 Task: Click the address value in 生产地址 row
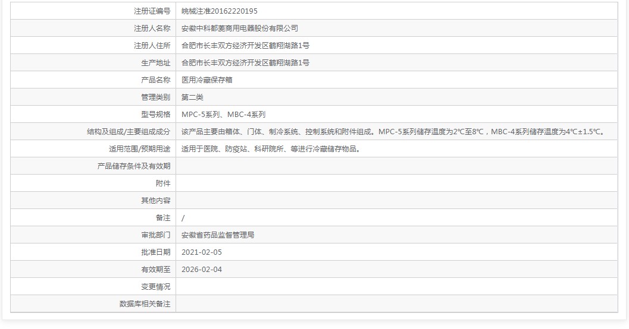pos(246,63)
